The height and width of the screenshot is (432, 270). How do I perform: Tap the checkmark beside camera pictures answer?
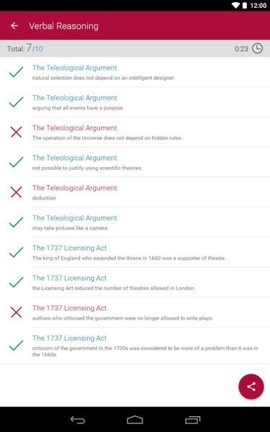click(17, 222)
